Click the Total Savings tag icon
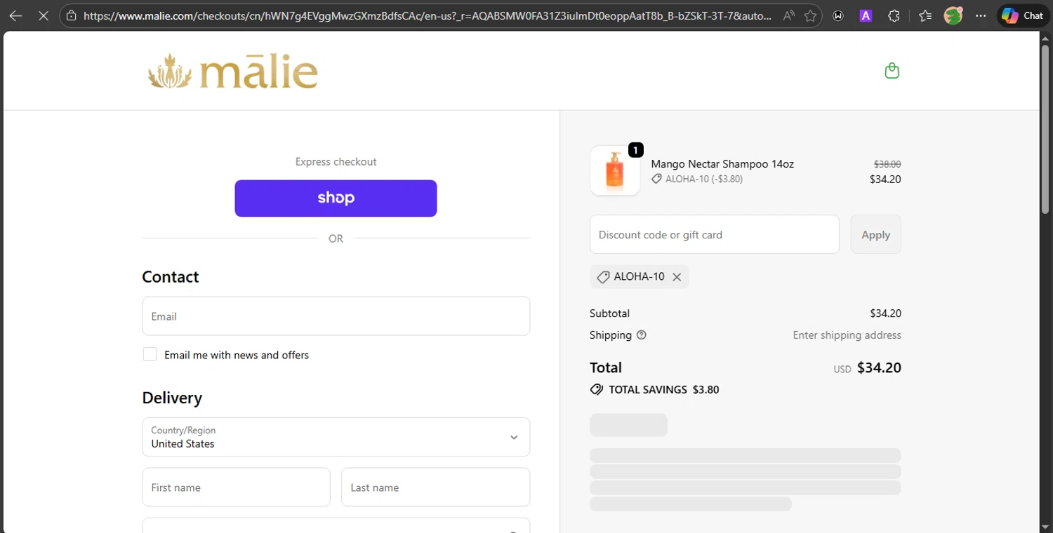Screen dimensions: 1053x533 [x=597, y=390]
